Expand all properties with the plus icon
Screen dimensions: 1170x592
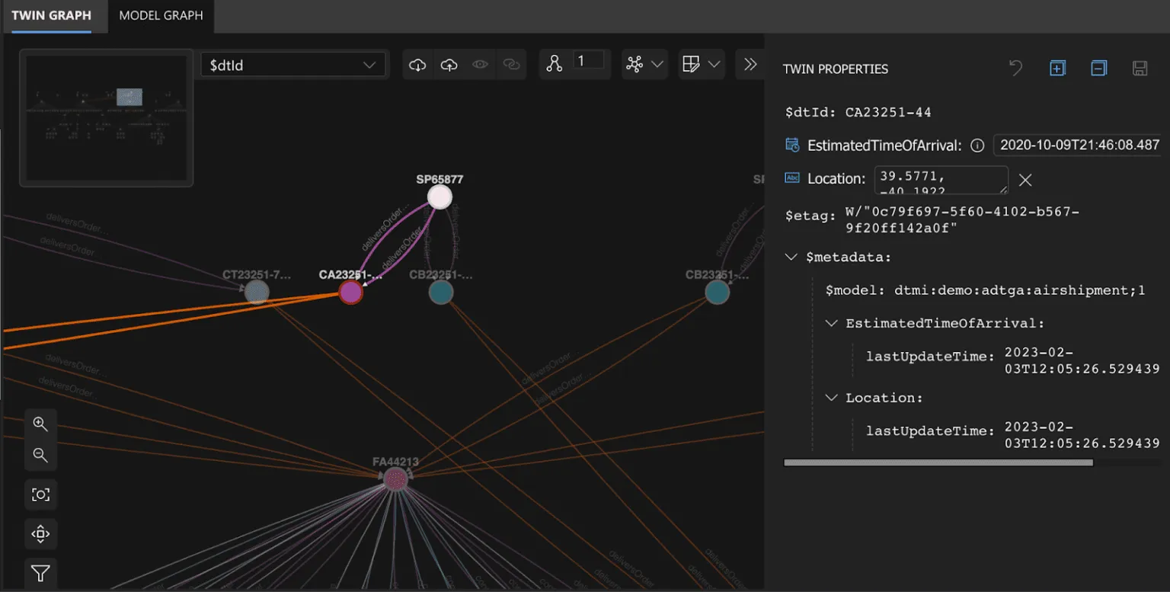[1057, 68]
